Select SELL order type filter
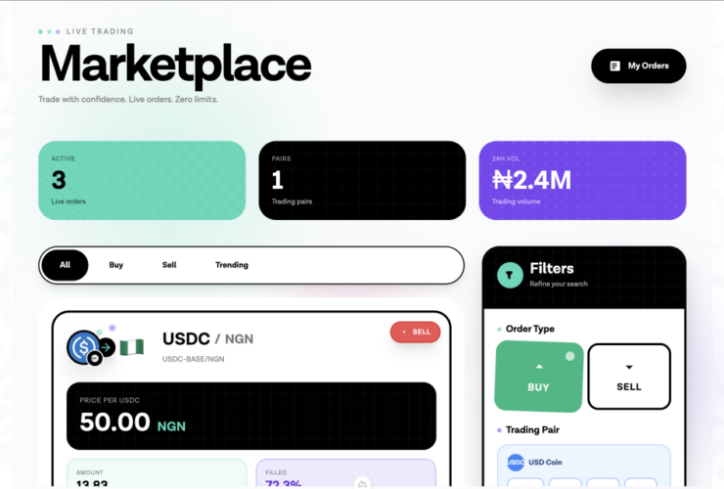This screenshot has width=724, height=489. pos(629,376)
